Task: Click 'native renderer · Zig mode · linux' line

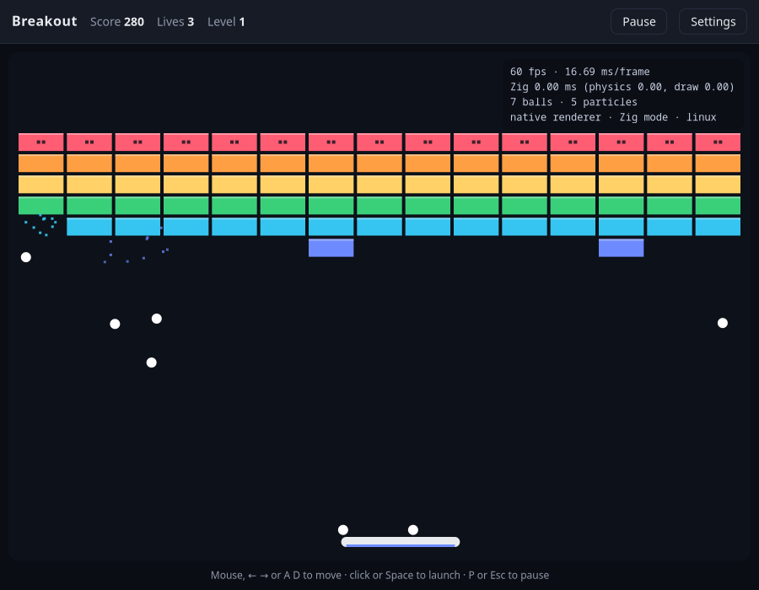Action: pyautogui.click(x=613, y=117)
